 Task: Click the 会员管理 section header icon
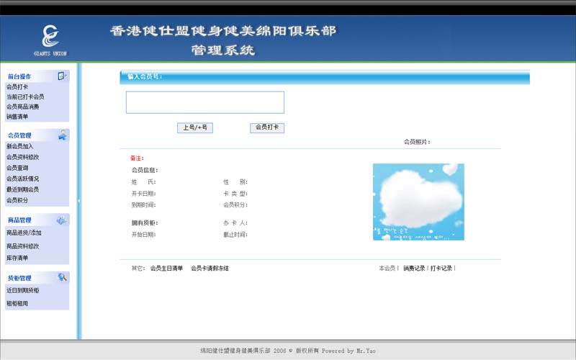(x=63, y=135)
